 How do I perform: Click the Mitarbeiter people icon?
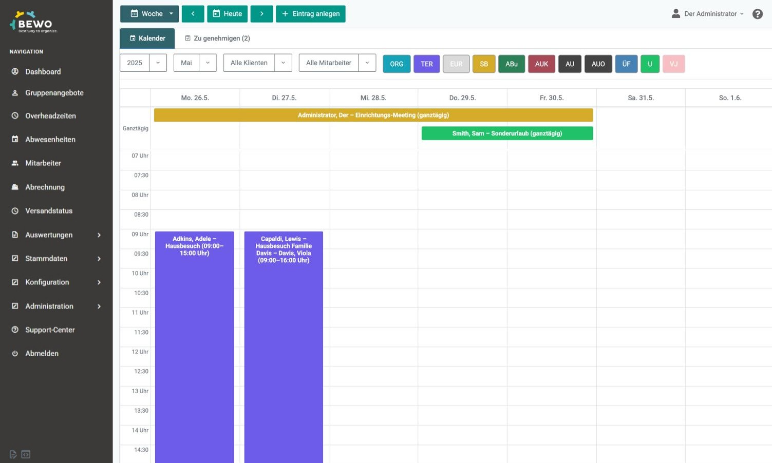[x=15, y=163]
